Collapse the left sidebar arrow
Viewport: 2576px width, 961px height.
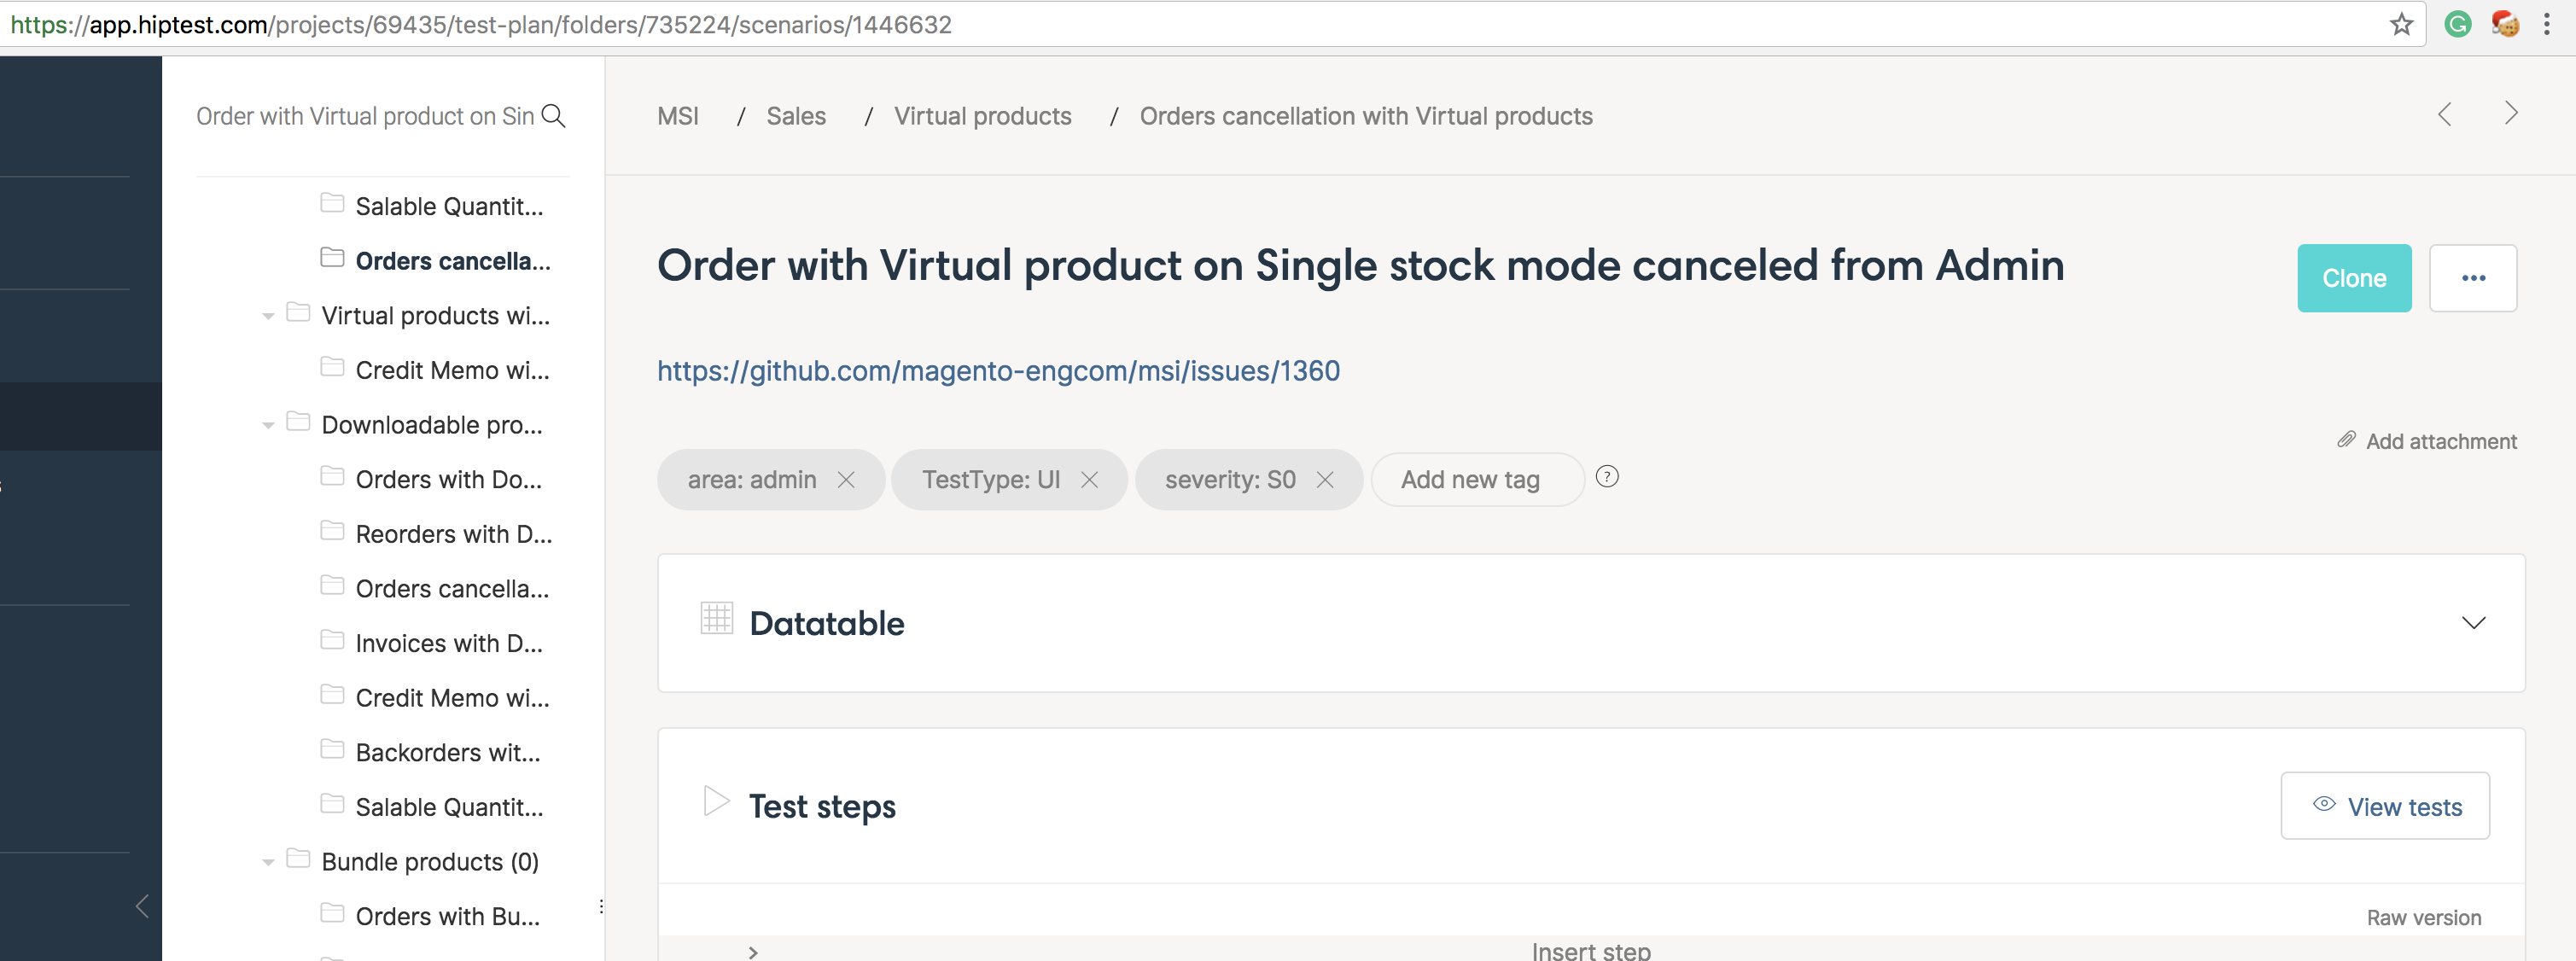click(142, 906)
